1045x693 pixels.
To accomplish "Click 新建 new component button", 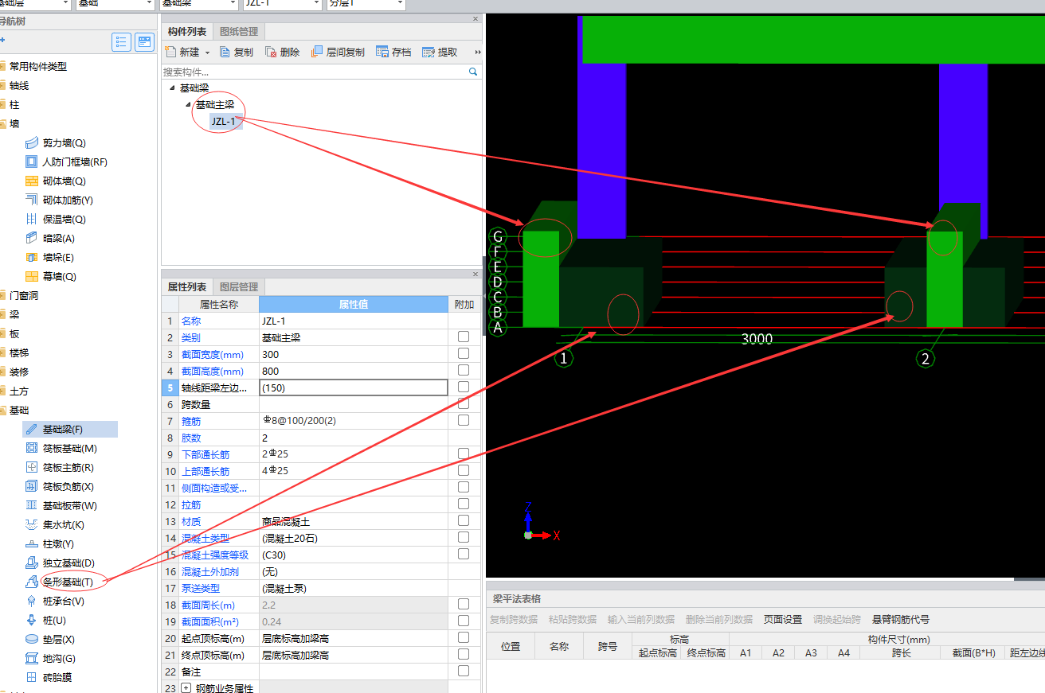I will click(182, 53).
